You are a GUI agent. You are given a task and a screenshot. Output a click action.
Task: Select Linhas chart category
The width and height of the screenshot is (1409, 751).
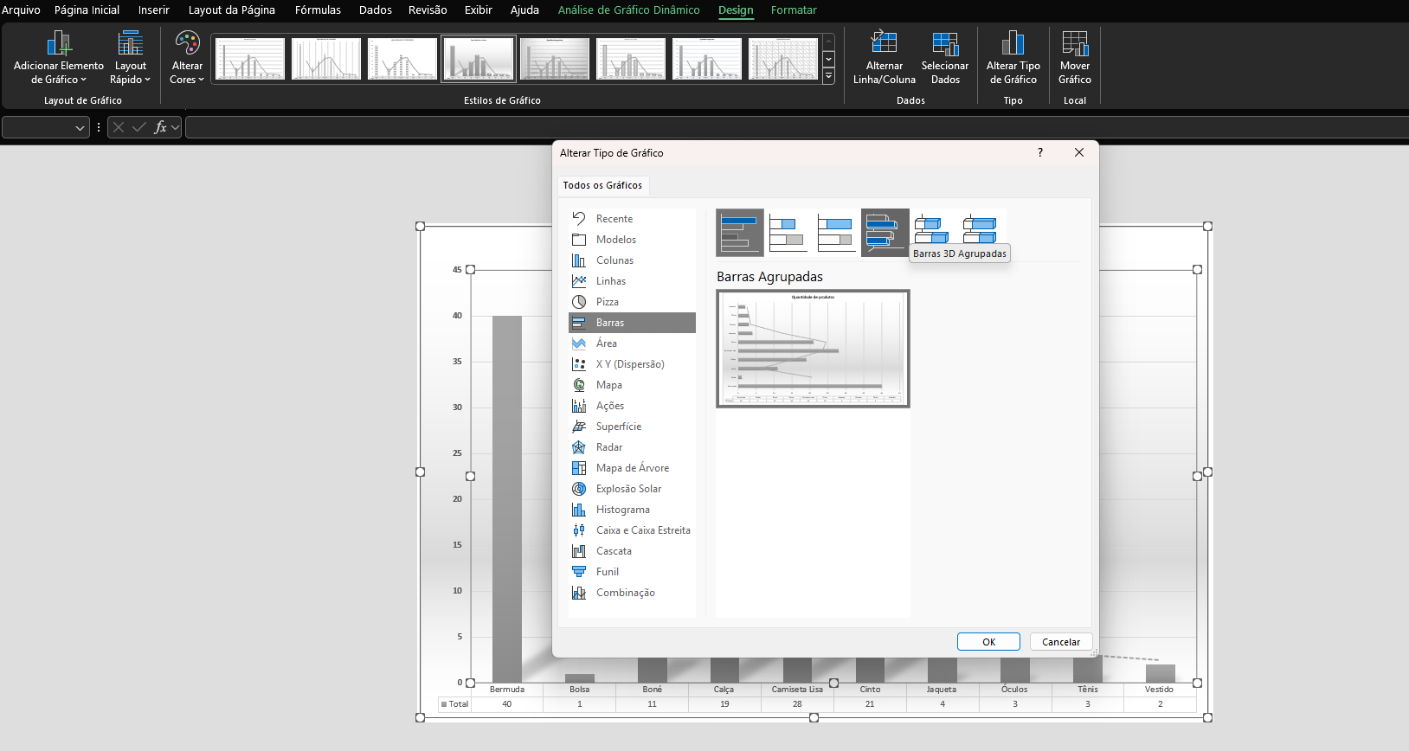point(632,281)
